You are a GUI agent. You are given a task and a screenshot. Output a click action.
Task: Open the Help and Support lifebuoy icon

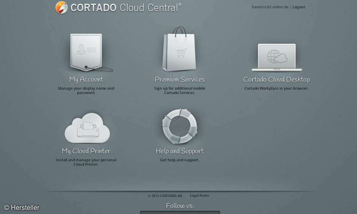click(179, 126)
